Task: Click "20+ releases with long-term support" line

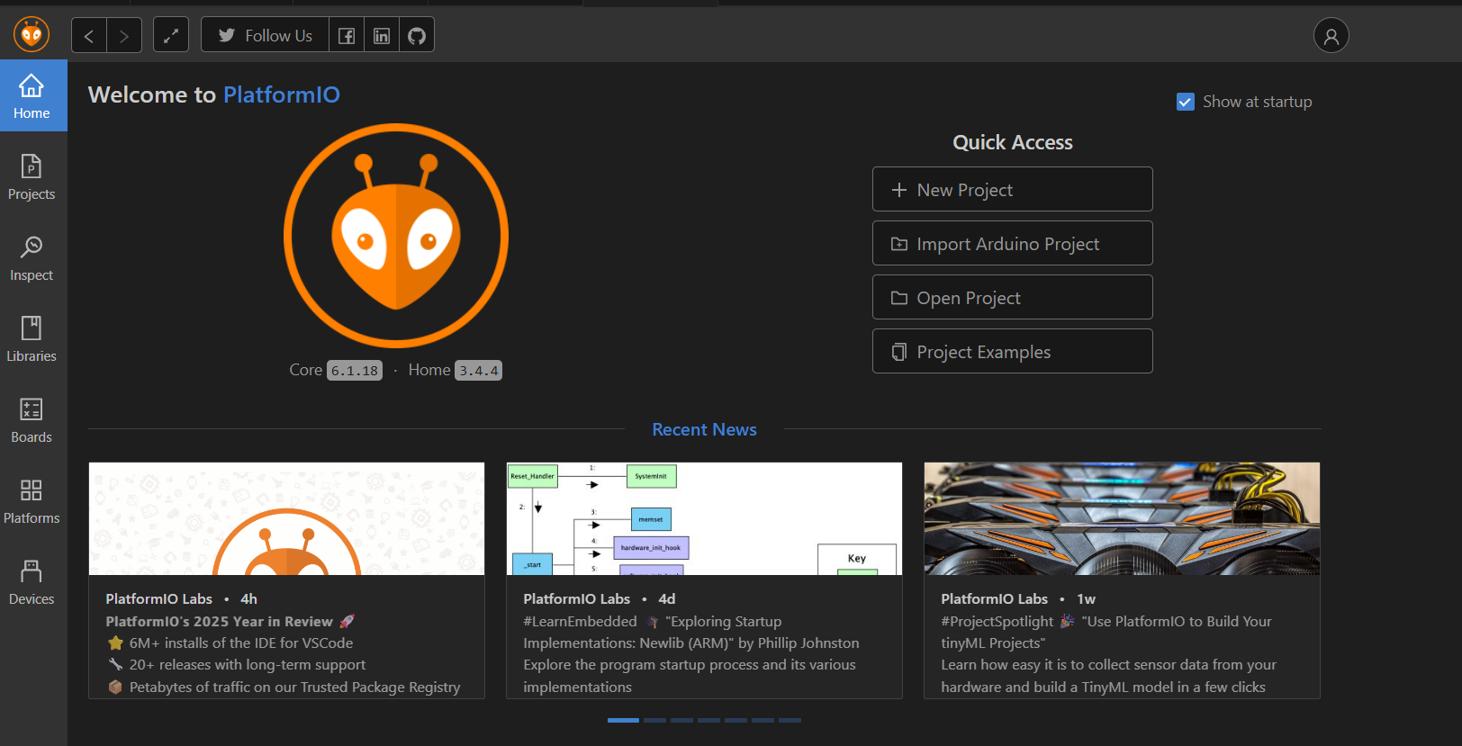Action: pyautogui.click(x=248, y=664)
